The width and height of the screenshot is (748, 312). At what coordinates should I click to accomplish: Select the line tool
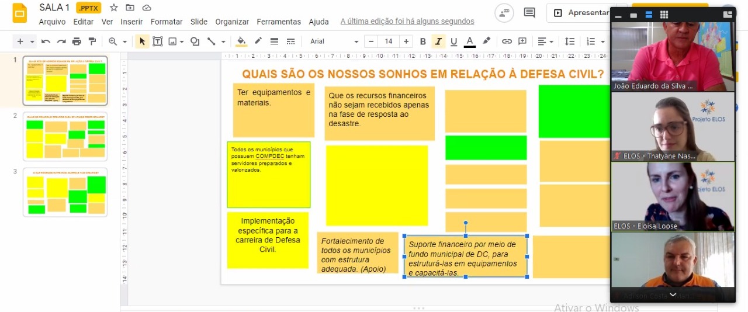click(211, 41)
